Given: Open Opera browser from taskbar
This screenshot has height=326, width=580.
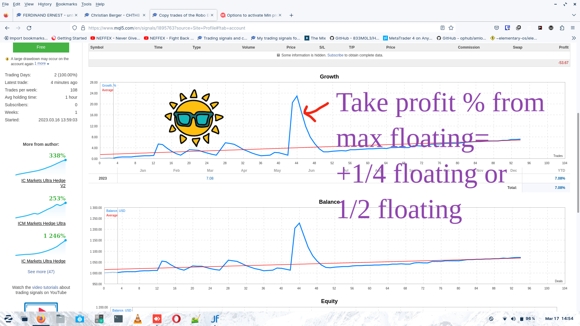Looking at the screenshot, I should tap(176, 319).
